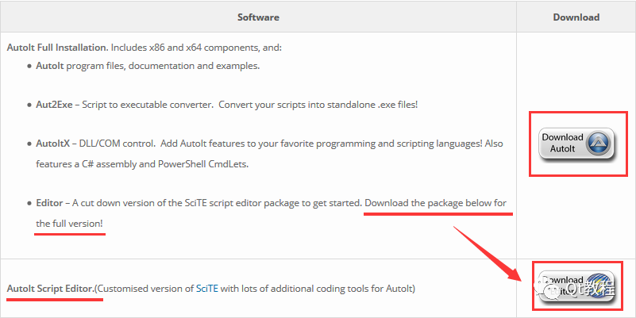Select the Software column header
The image size is (636, 318).
(x=258, y=17)
